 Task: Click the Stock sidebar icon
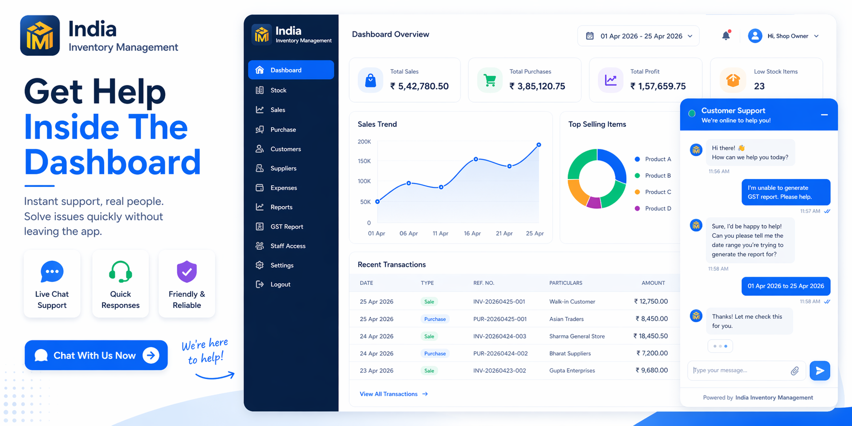pos(260,90)
